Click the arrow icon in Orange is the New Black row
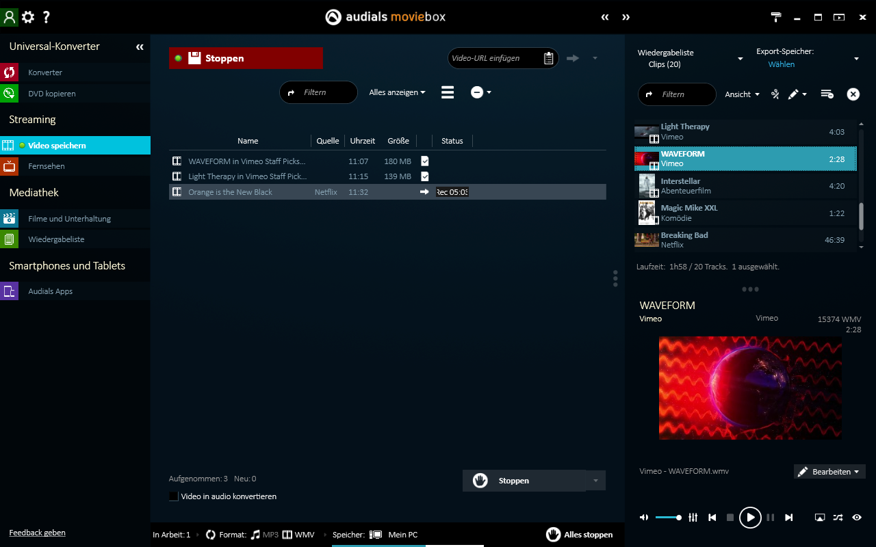 (x=424, y=192)
